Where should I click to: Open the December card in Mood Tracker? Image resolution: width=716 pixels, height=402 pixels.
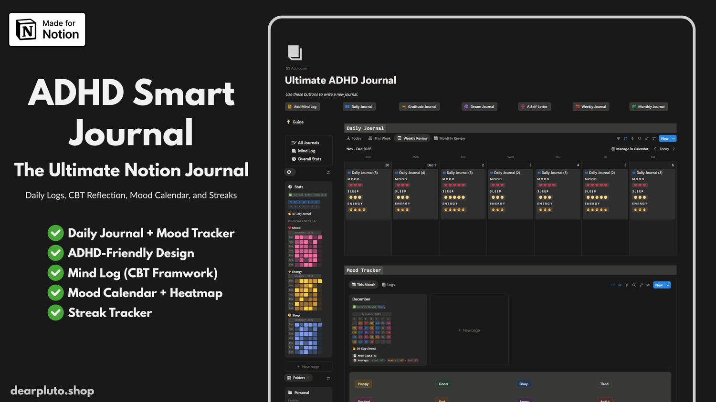click(388, 330)
